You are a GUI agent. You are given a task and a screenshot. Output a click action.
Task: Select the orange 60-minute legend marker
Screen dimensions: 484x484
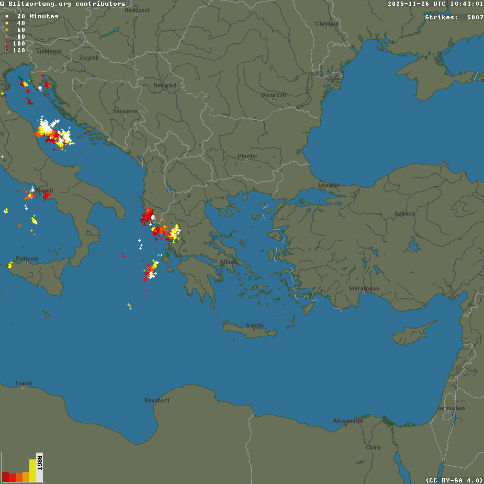click(7, 30)
